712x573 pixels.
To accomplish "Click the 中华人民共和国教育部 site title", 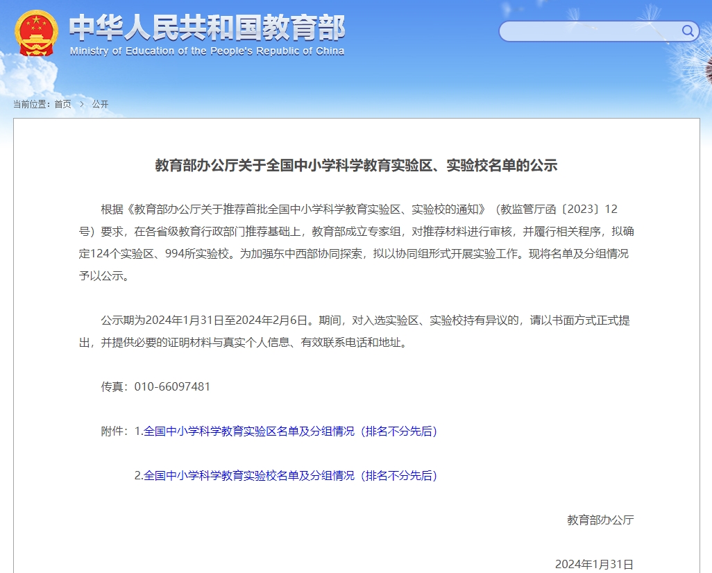I will [207, 28].
